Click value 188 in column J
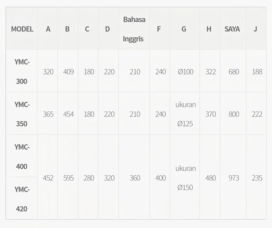The image size is (272, 228). pos(257,72)
